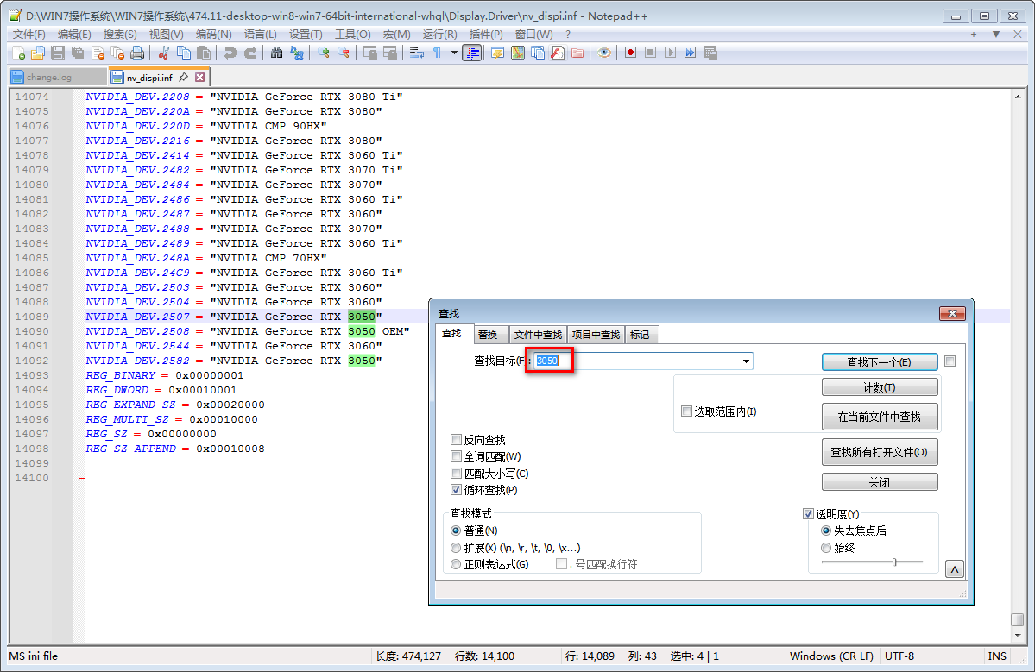Enable the 全词匹配(W) checkbox

click(x=456, y=456)
